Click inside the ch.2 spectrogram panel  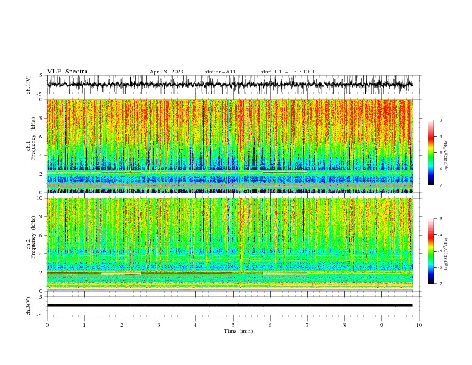point(229,245)
